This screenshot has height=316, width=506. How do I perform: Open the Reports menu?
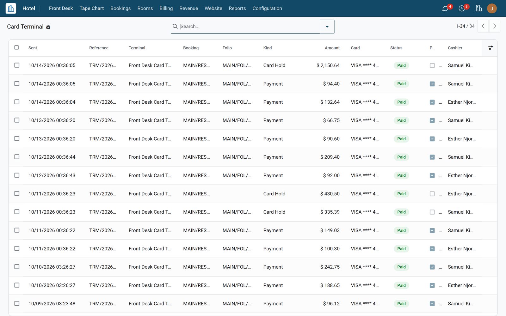[x=237, y=8]
